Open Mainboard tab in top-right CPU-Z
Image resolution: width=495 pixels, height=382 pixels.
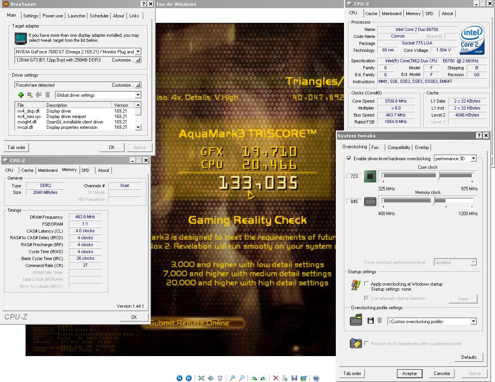392,14
